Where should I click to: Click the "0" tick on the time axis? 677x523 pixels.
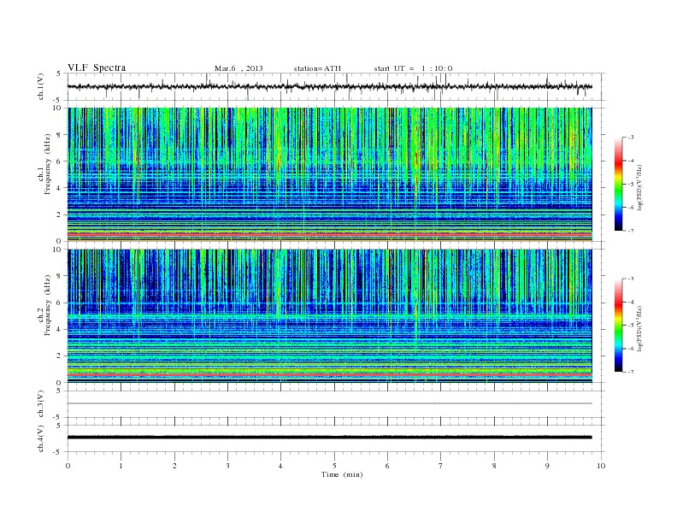tap(68, 466)
